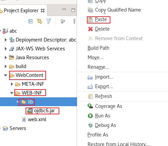
Task: Click the focus on active task icon
Action: (63, 21)
